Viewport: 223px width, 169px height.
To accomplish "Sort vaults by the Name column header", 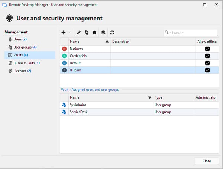I will click(x=90, y=42).
